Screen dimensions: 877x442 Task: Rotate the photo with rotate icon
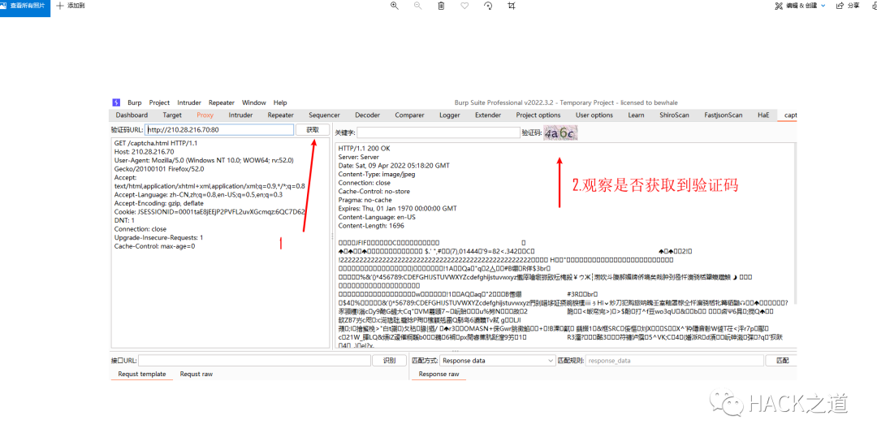tap(488, 6)
